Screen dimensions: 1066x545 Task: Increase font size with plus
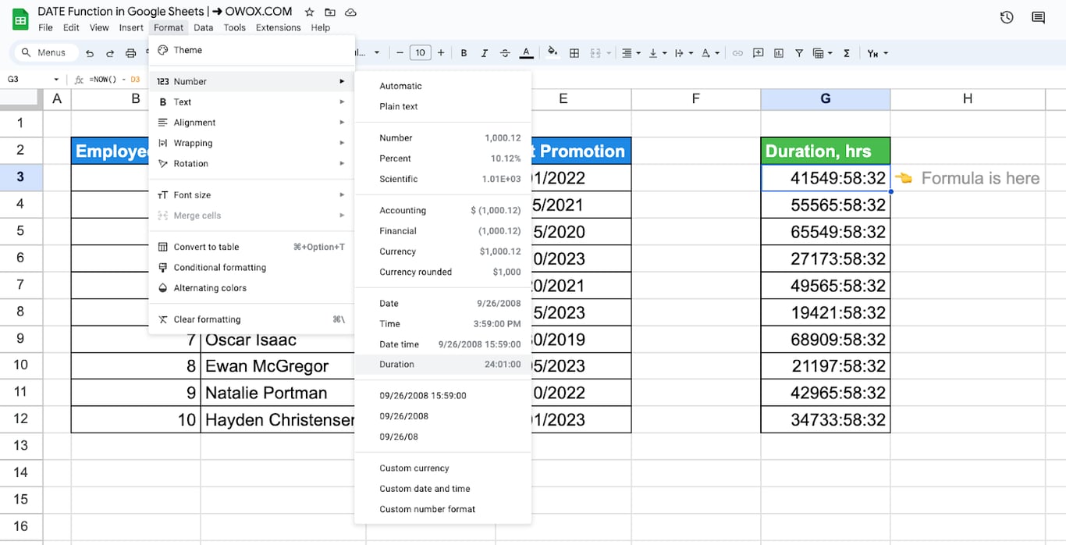[x=441, y=53]
